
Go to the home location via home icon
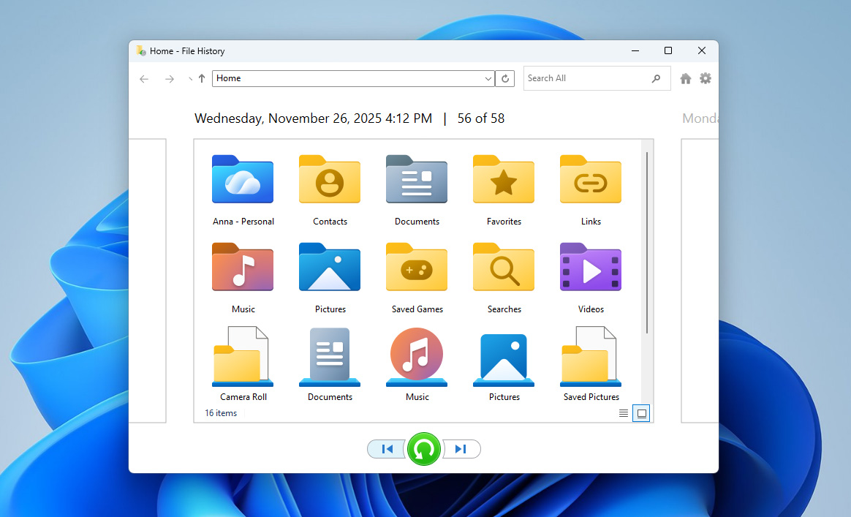tap(685, 78)
